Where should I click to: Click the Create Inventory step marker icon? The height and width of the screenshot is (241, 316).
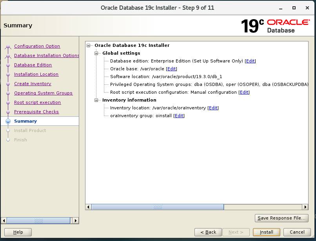pos(8,84)
